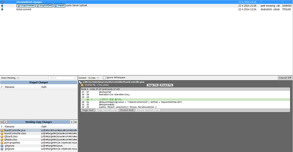The height and width of the screenshot is (152, 293).
Task: Click the origin/master branch label
Action: pyautogui.click(x=26, y=6)
